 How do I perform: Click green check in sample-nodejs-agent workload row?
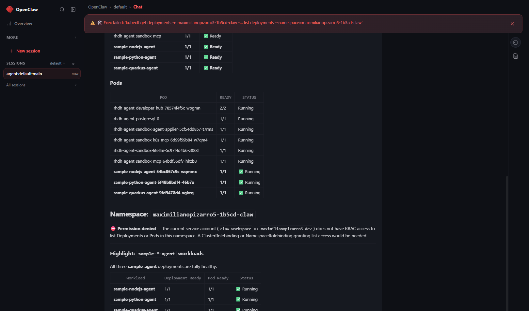(238, 289)
